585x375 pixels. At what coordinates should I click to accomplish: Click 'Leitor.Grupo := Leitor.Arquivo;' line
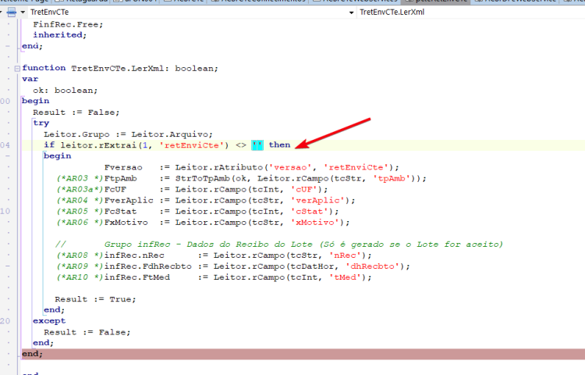pos(128,134)
